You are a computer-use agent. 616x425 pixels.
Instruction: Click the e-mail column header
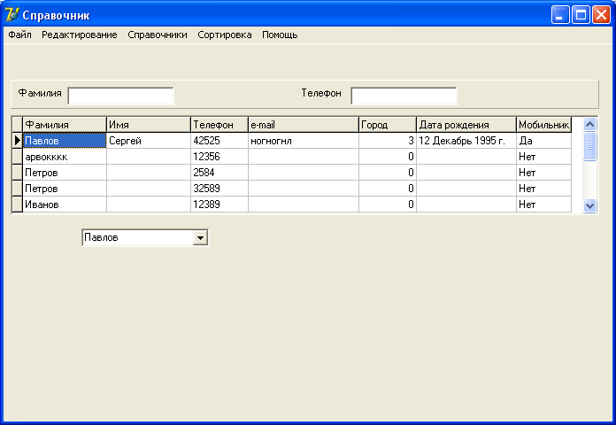(x=304, y=125)
